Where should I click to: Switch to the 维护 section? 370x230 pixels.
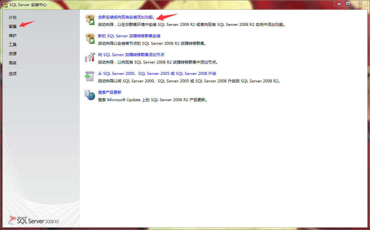click(13, 36)
